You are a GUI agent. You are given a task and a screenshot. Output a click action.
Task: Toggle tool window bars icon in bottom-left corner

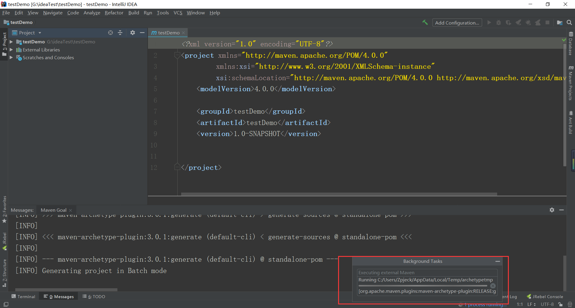[6, 304]
